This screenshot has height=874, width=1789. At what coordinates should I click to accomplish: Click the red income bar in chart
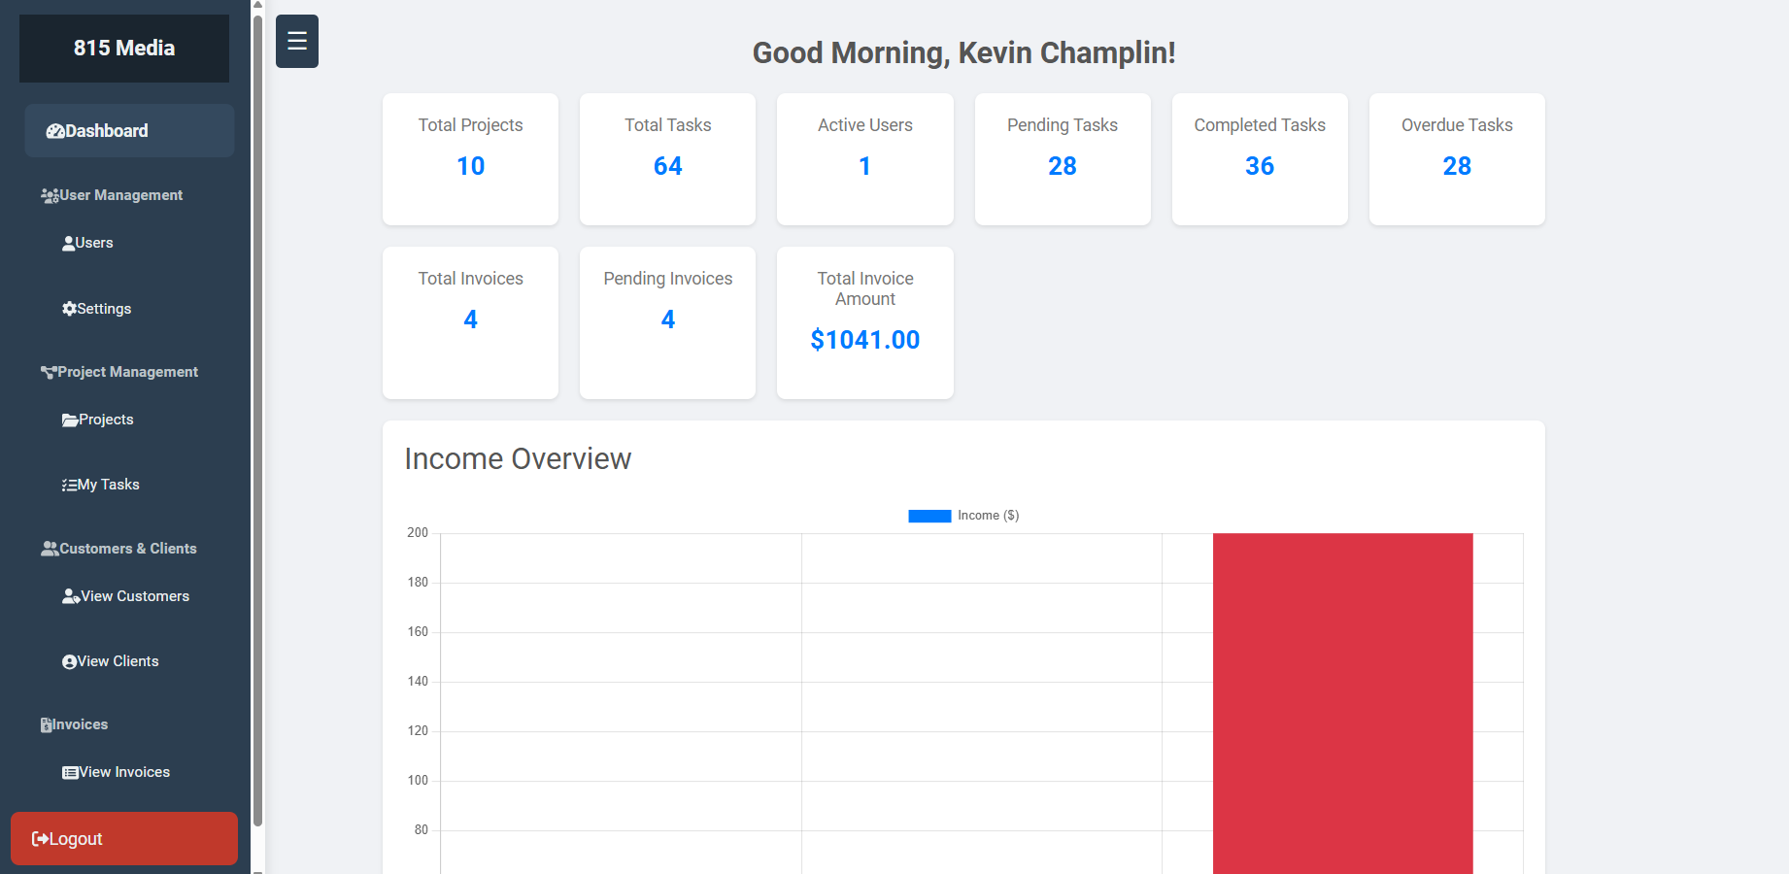click(1342, 699)
